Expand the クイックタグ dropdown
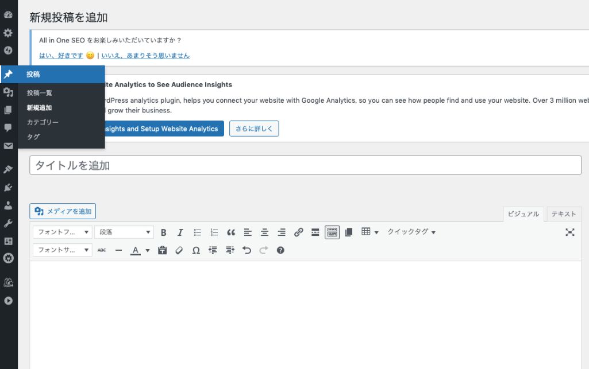Image resolution: width=589 pixels, height=369 pixels. (x=411, y=232)
